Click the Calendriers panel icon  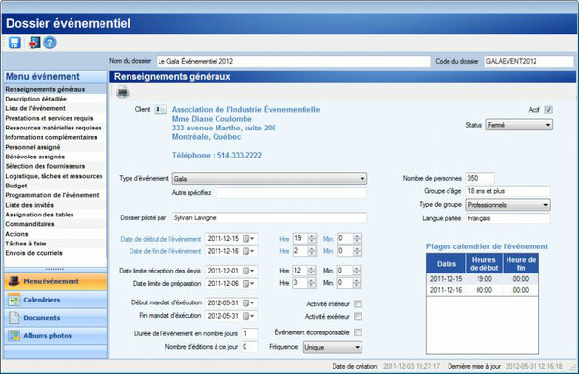click(x=14, y=300)
